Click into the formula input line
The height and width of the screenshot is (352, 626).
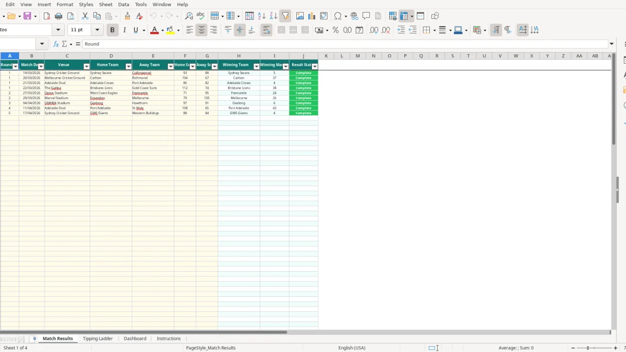[x=344, y=44]
